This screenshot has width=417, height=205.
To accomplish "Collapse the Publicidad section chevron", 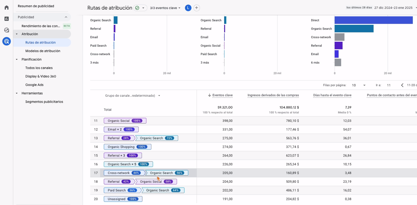I will [66, 17].
